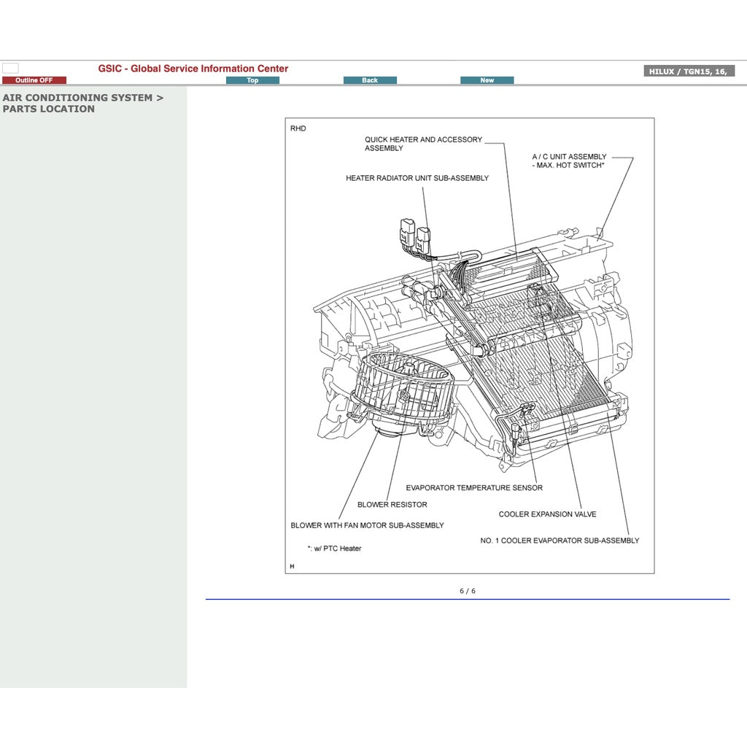Select the NO. 1 COOLER EVAPORATOR SUB-ASSEMBLY label
Screen dimensions: 747x747
559,541
